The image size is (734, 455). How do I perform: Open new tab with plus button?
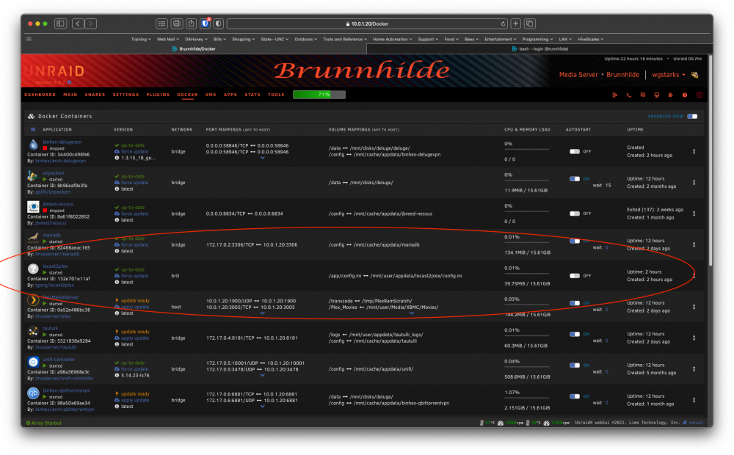[516, 23]
